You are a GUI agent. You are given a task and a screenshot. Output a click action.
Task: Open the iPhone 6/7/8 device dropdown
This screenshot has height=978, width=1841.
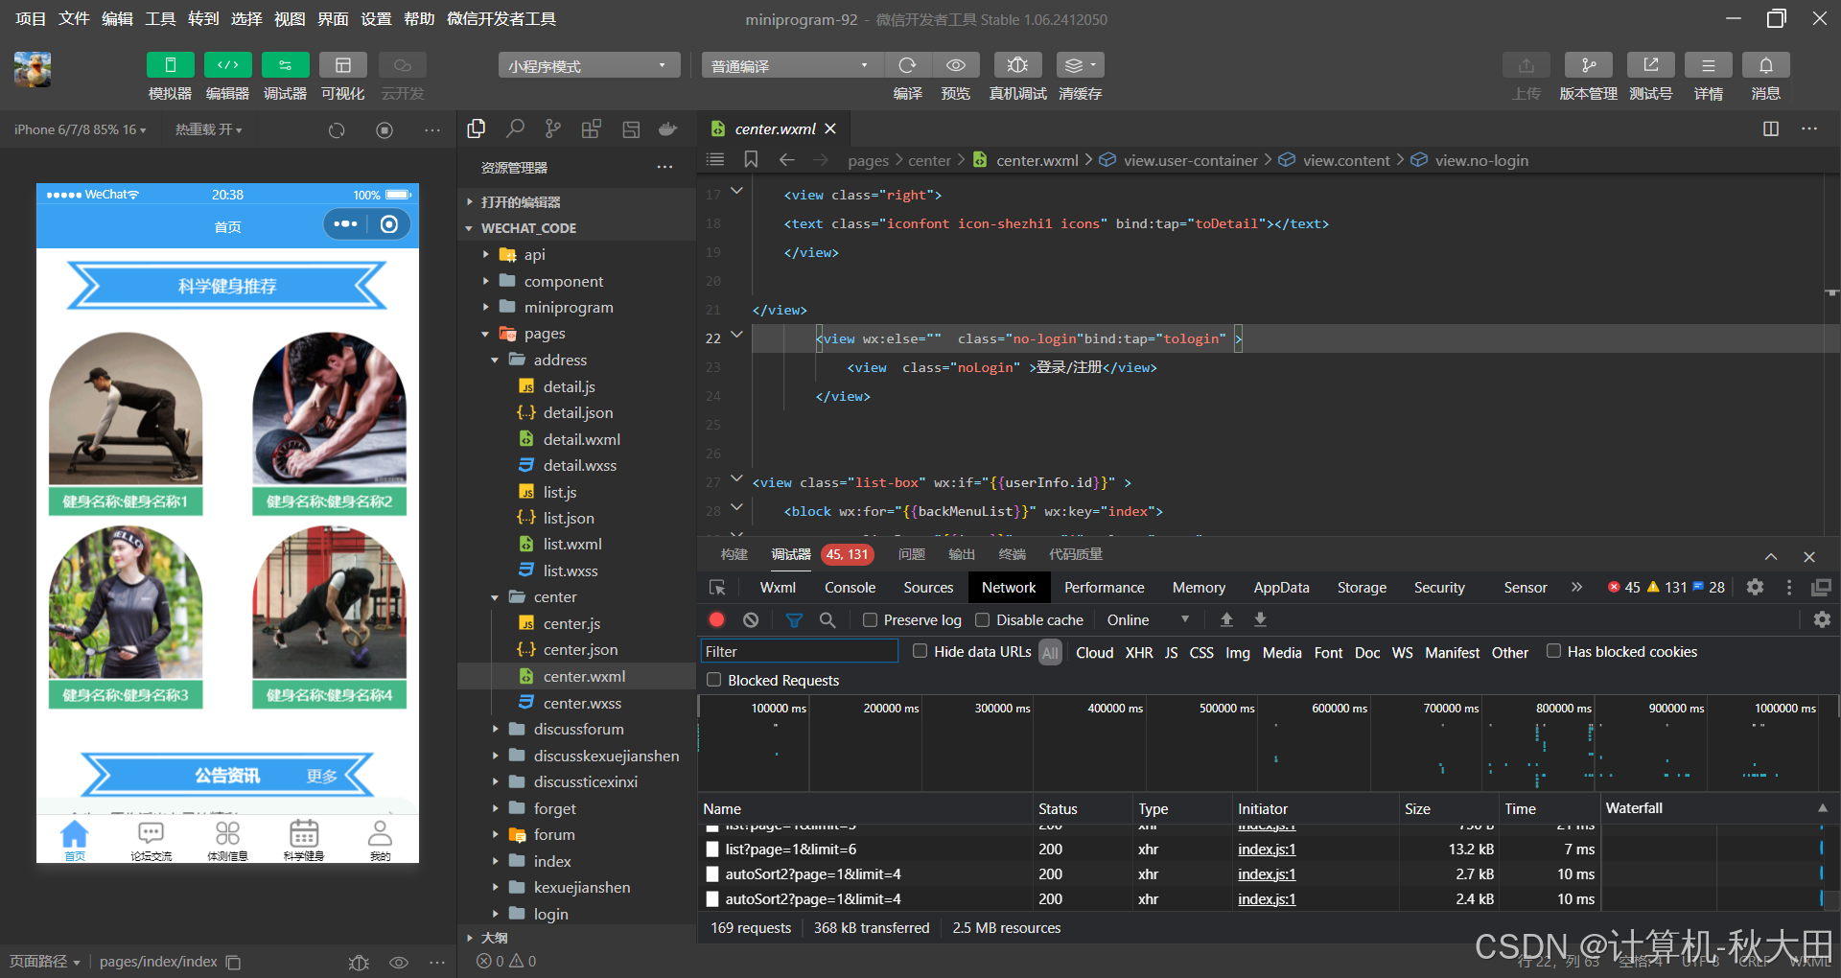(81, 129)
